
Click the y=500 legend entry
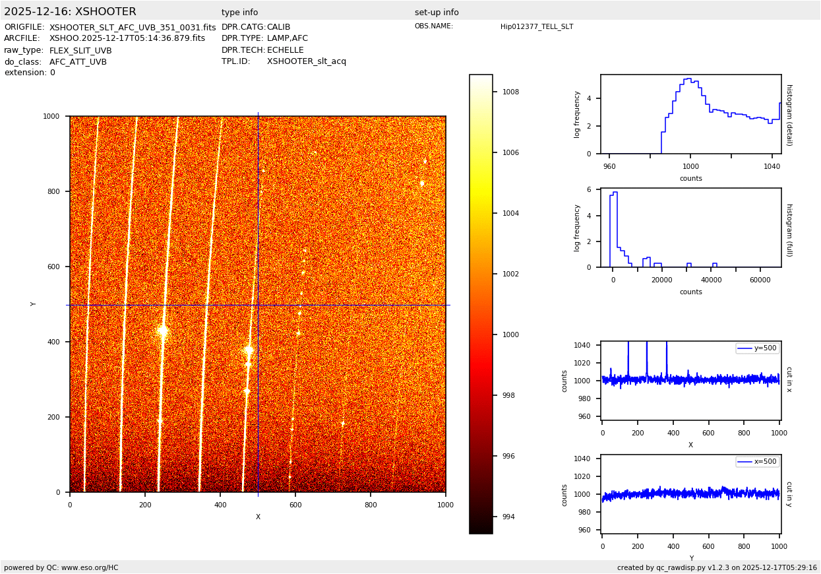(x=757, y=348)
